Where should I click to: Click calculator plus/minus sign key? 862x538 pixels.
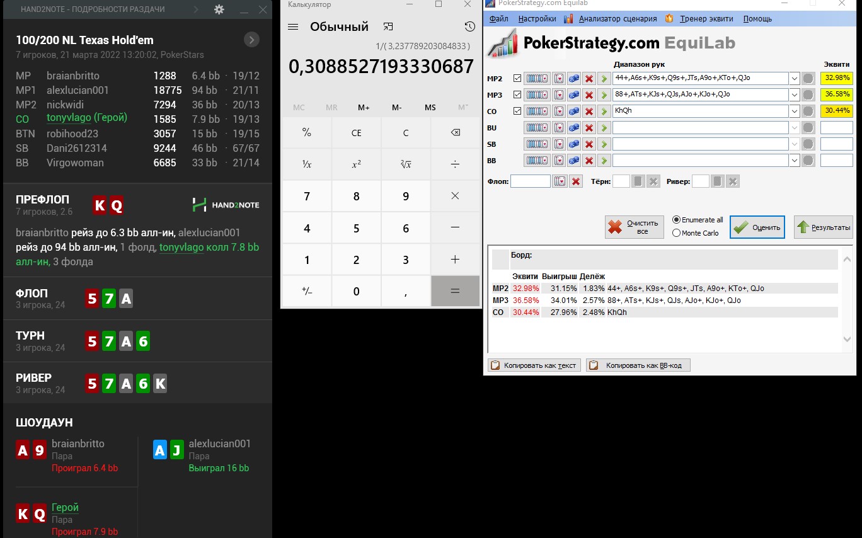point(307,291)
